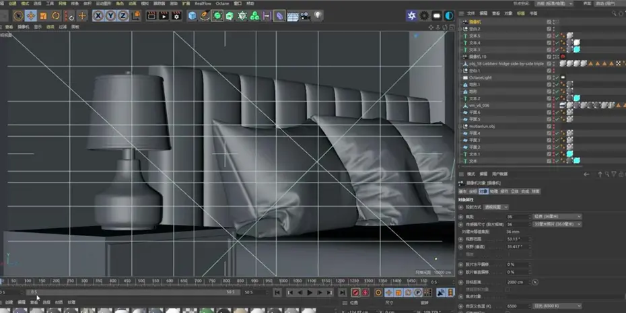Viewport: 626px width, 313px height.
Task: Toggle the coordinate system icon
Action: (136, 16)
